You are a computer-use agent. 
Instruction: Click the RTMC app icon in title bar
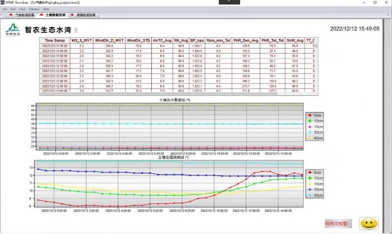click(2, 2)
